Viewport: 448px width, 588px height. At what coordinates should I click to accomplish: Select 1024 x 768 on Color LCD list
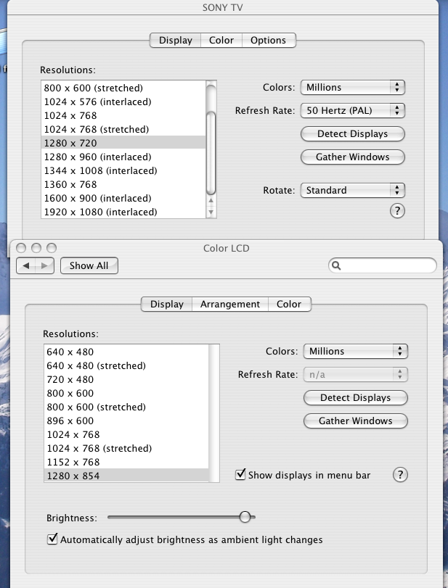point(126,434)
